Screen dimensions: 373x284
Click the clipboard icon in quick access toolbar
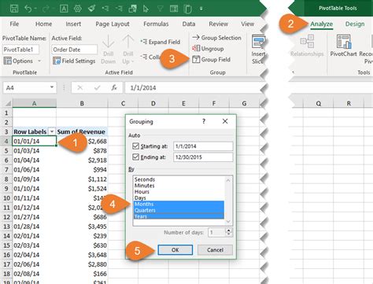(187, 9)
